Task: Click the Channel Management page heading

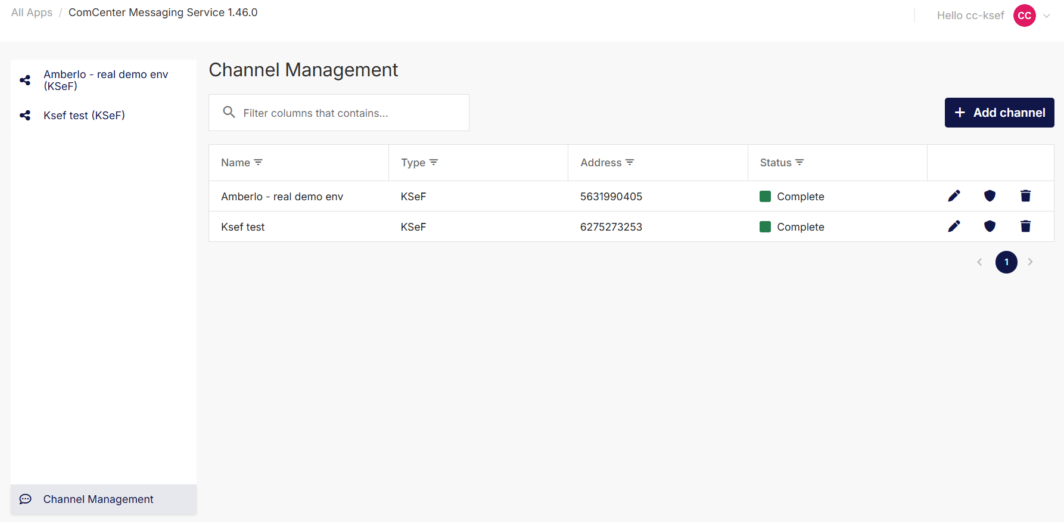Action: (303, 70)
